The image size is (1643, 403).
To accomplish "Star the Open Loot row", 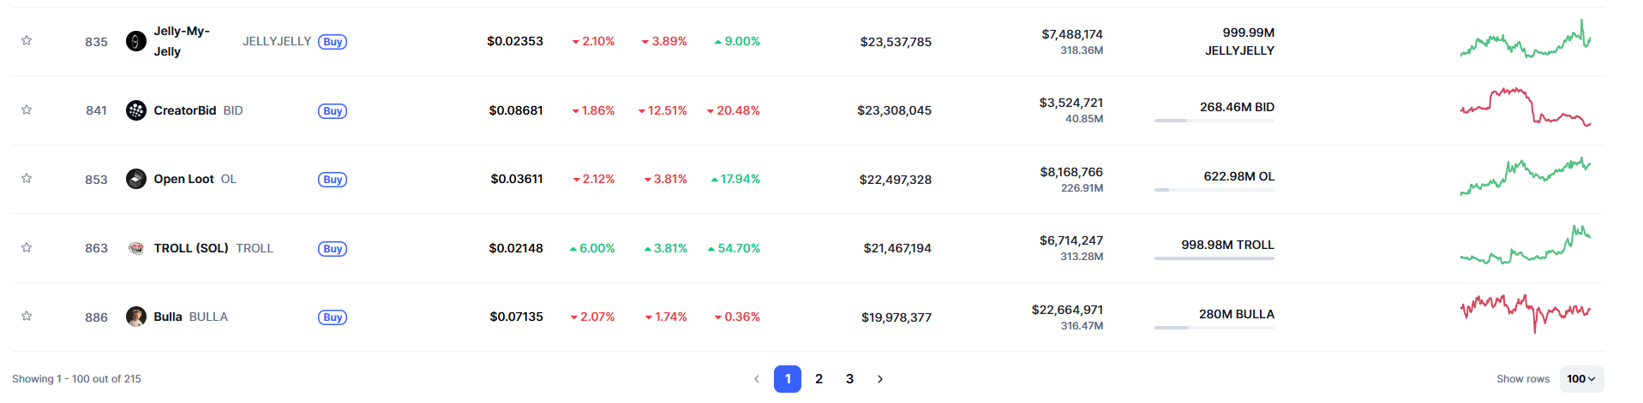I will [27, 178].
